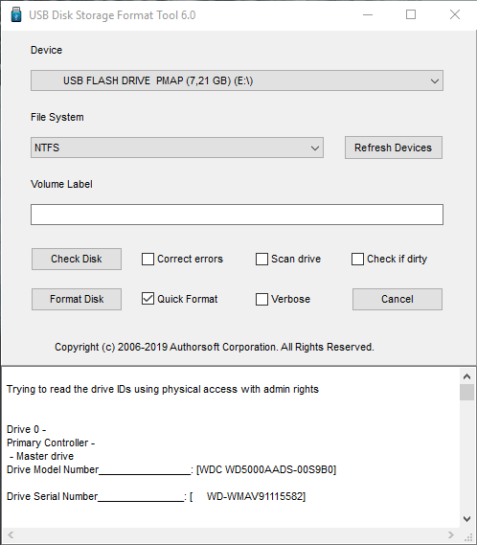Image resolution: width=477 pixels, height=545 pixels.
Task: Enable the Check if dirty checkbox
Action: pyautogui.click(x=358, y=259)
